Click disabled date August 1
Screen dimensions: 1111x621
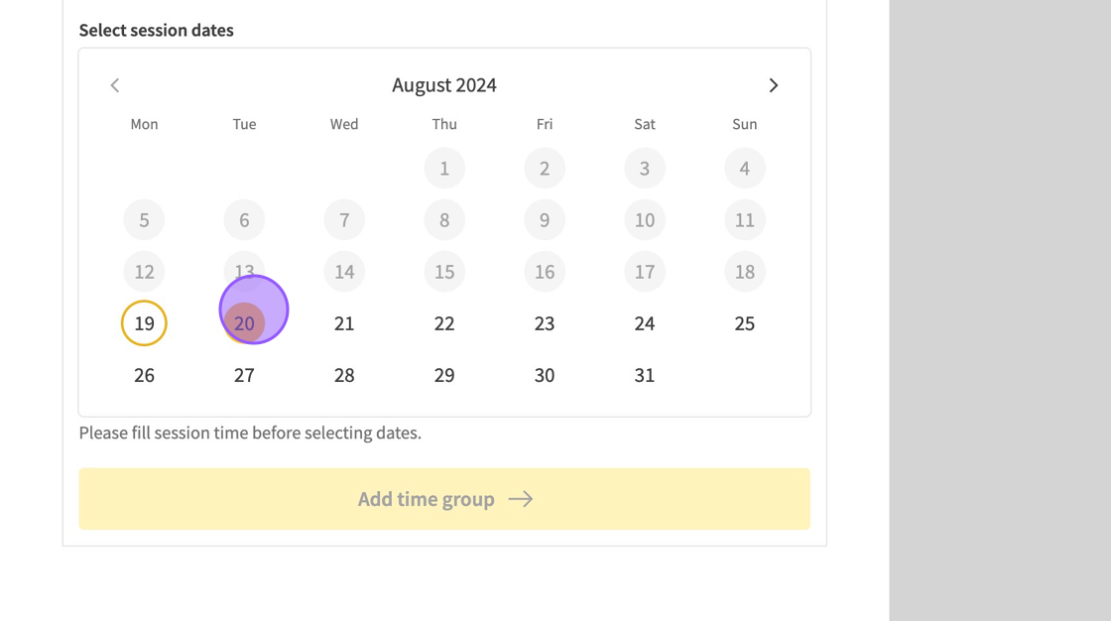click(x=444, y=169)
